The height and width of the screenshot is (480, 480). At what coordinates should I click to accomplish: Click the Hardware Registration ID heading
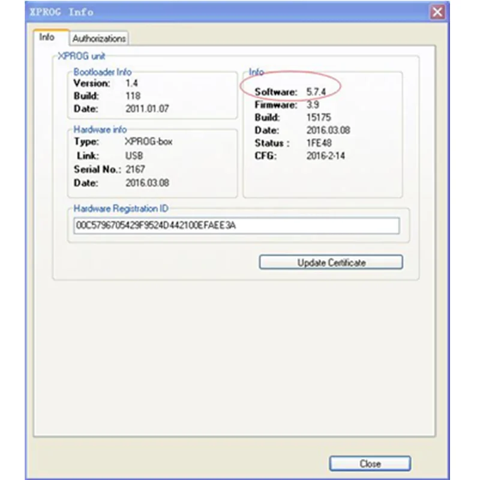point(121,208)
